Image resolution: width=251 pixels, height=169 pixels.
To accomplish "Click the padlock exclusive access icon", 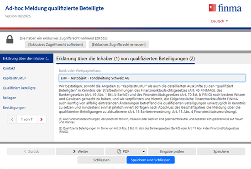I will (x=10, y=40).
